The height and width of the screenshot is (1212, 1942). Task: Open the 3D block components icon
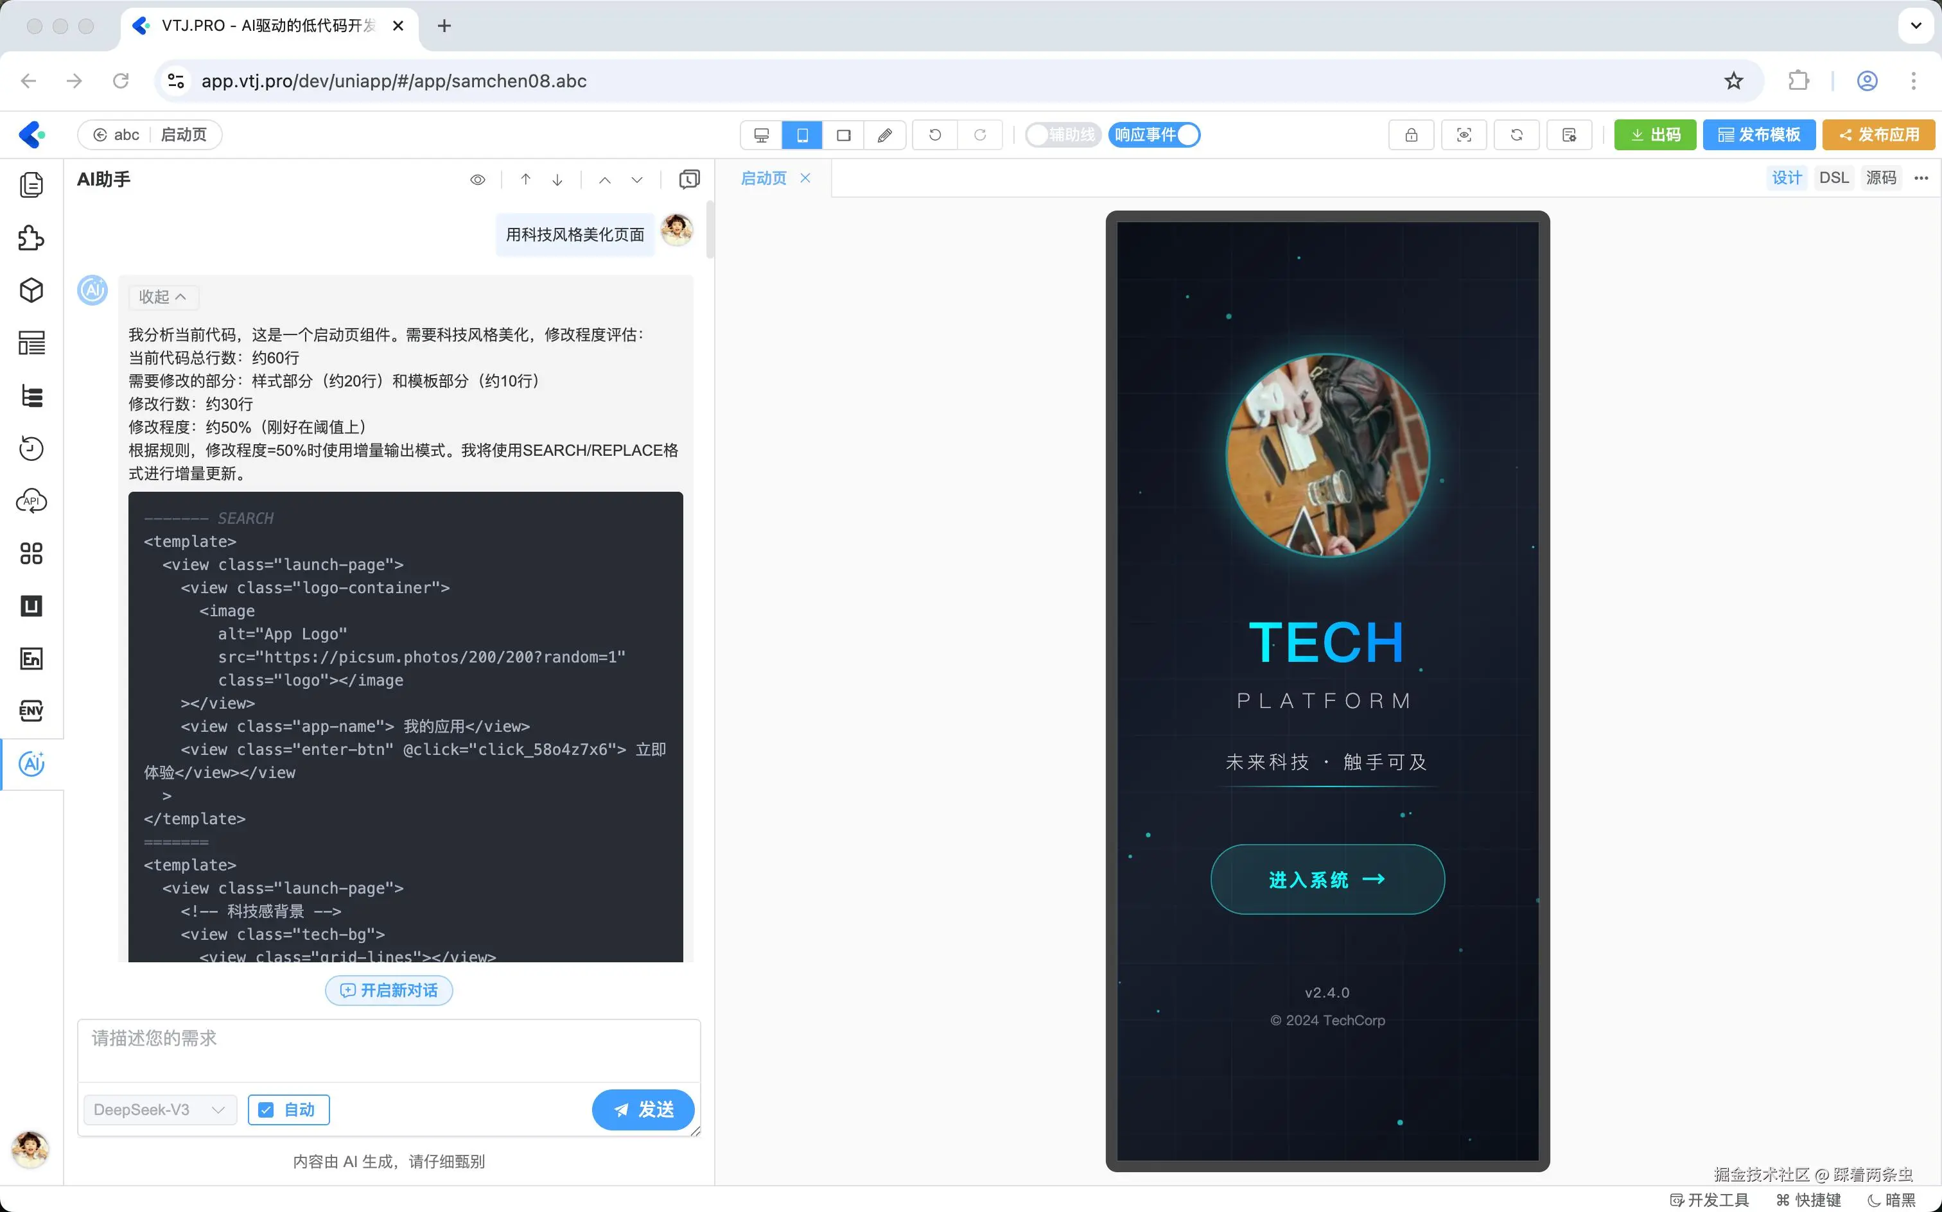(31, 290)
